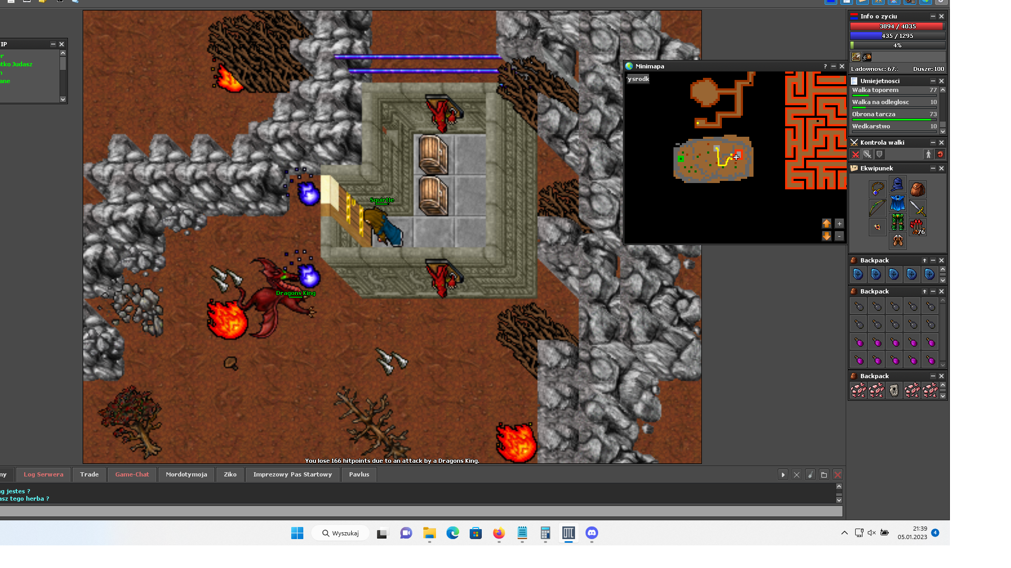Toggle chase mode standing figure button
This screenshot has width=1011, height=568.
click(929, 154)
